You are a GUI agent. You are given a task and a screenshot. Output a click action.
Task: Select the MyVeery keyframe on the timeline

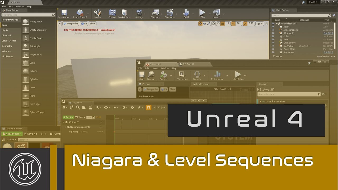pyautogui.click(x=114, y=131)
